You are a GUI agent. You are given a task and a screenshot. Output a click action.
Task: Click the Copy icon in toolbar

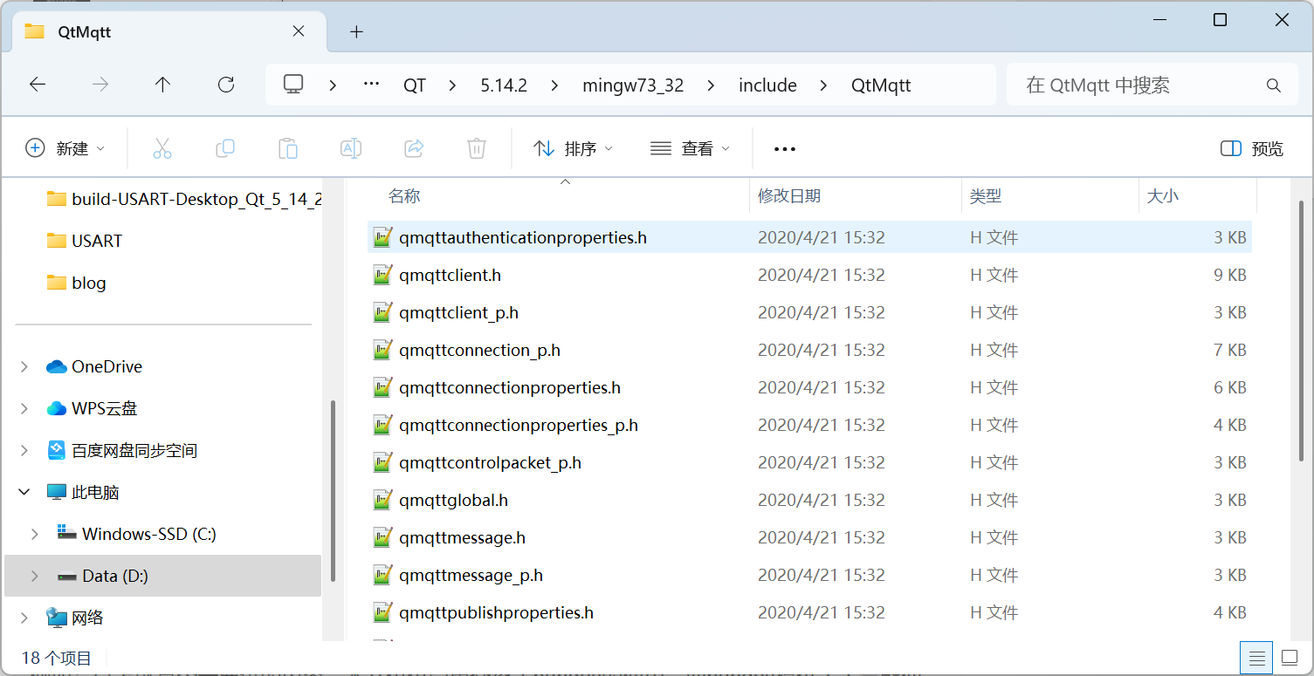click(x=225, y=148)
